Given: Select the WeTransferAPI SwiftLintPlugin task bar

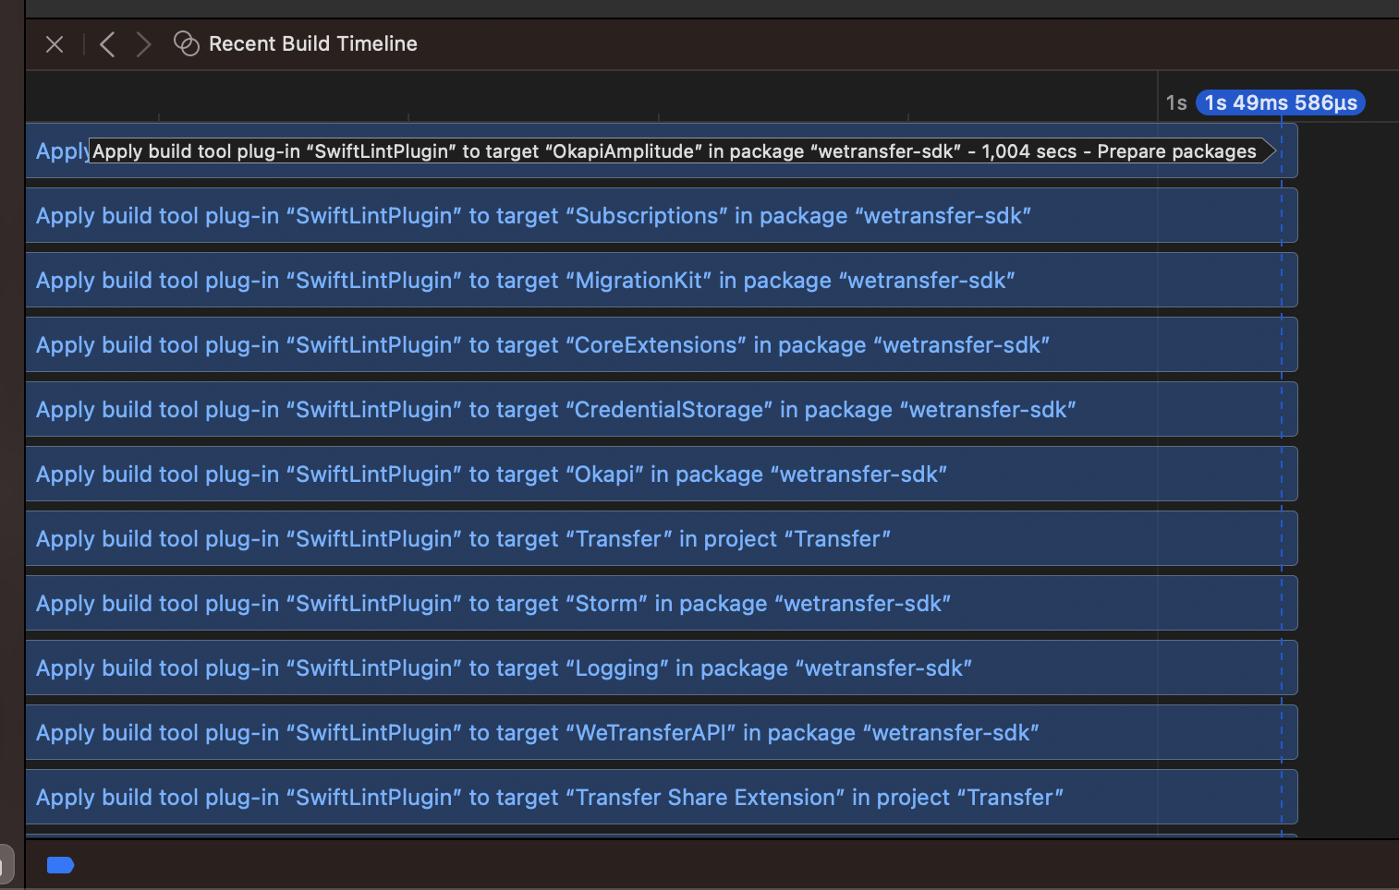Looking at the screenshot, I should pyautogui.click(x=662, y=732).
